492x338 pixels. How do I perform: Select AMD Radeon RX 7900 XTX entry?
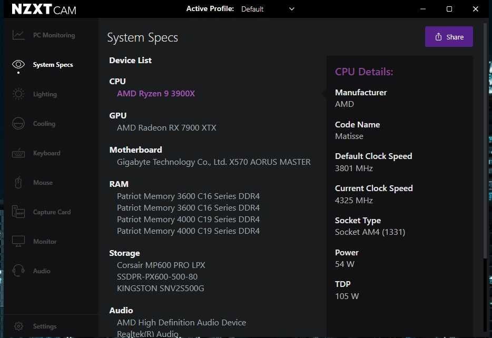[166, 127]
